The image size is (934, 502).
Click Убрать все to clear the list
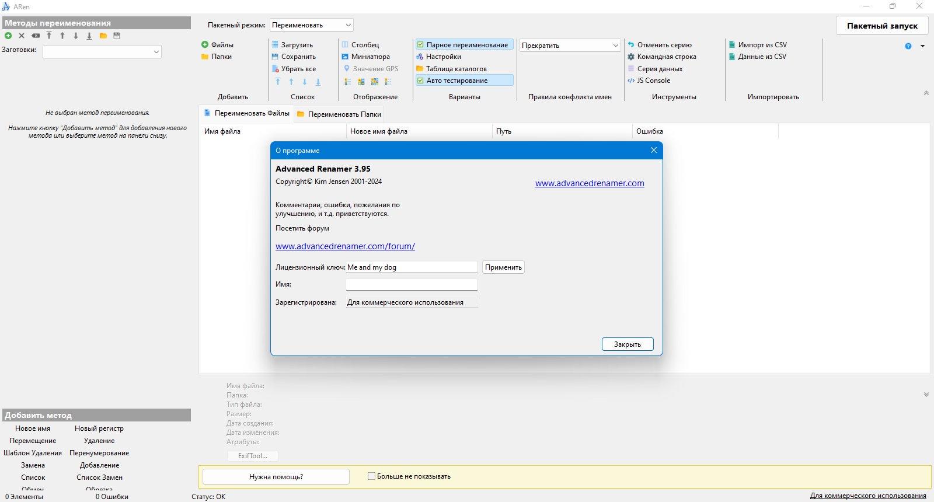(x=294, y=69)
